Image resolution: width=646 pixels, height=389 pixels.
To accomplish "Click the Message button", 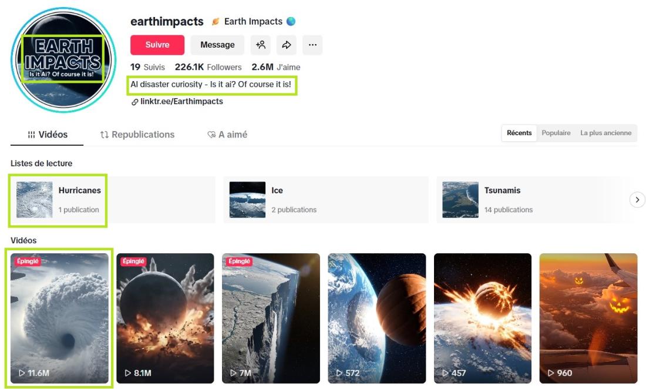I will pyautogui.click(x=217, y=45).
